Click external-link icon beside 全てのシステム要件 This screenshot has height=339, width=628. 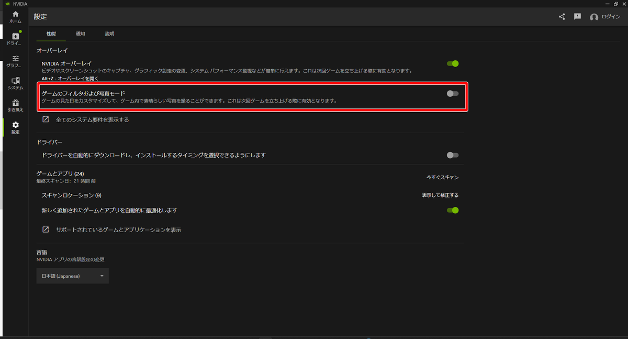click(x=46, y=119)
